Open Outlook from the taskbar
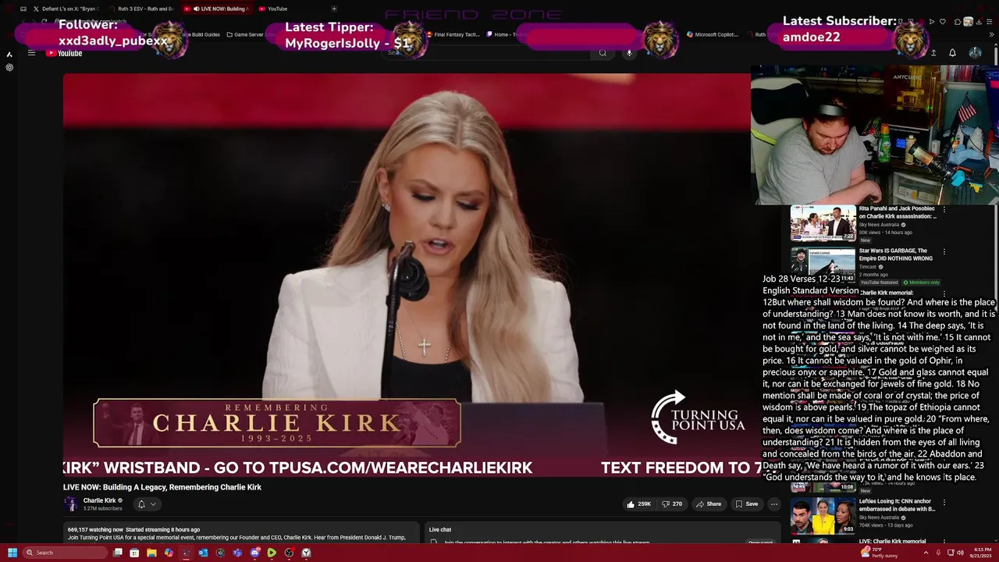 click(203, 553)
